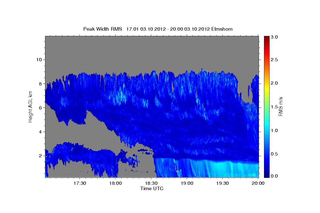This screenshot has width=320, height=213.
Task: Click the 17:30 time tick label
Action: point(80,183)
